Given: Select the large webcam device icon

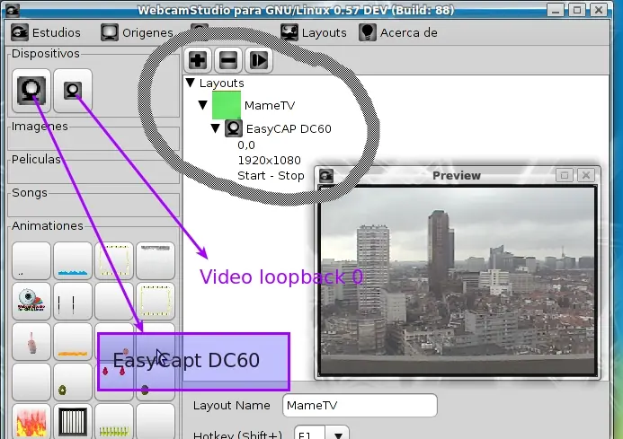Looking at the screenshot, I should [x=31, y=91].
